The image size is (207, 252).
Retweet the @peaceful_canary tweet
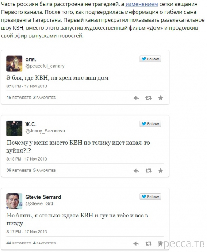click(148, 98)
